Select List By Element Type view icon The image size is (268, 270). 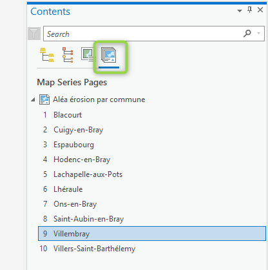pos(68,55)
